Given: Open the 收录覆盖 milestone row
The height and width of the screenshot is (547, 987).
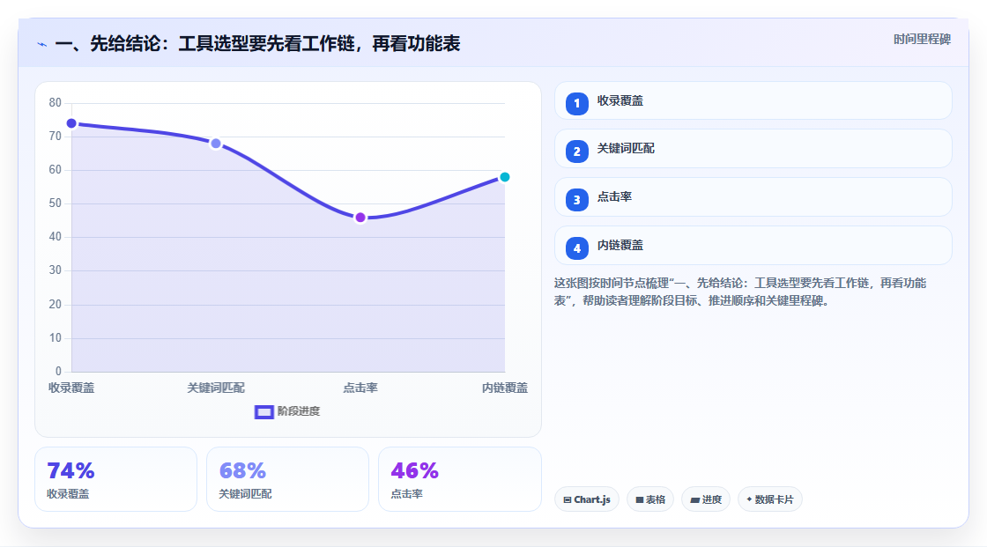Looking at the screenshot, I should pos(753,100).
